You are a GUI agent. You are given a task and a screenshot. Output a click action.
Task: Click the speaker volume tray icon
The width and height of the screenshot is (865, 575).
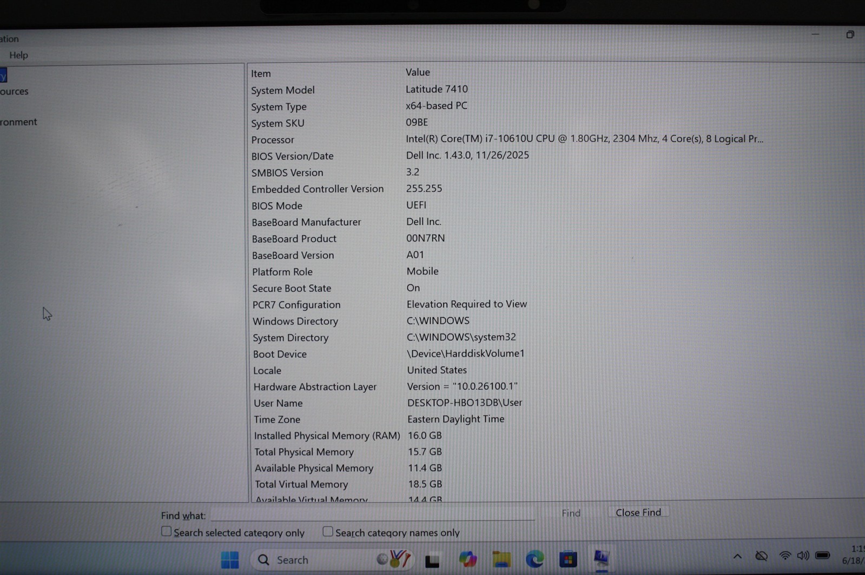coord(803,555)
